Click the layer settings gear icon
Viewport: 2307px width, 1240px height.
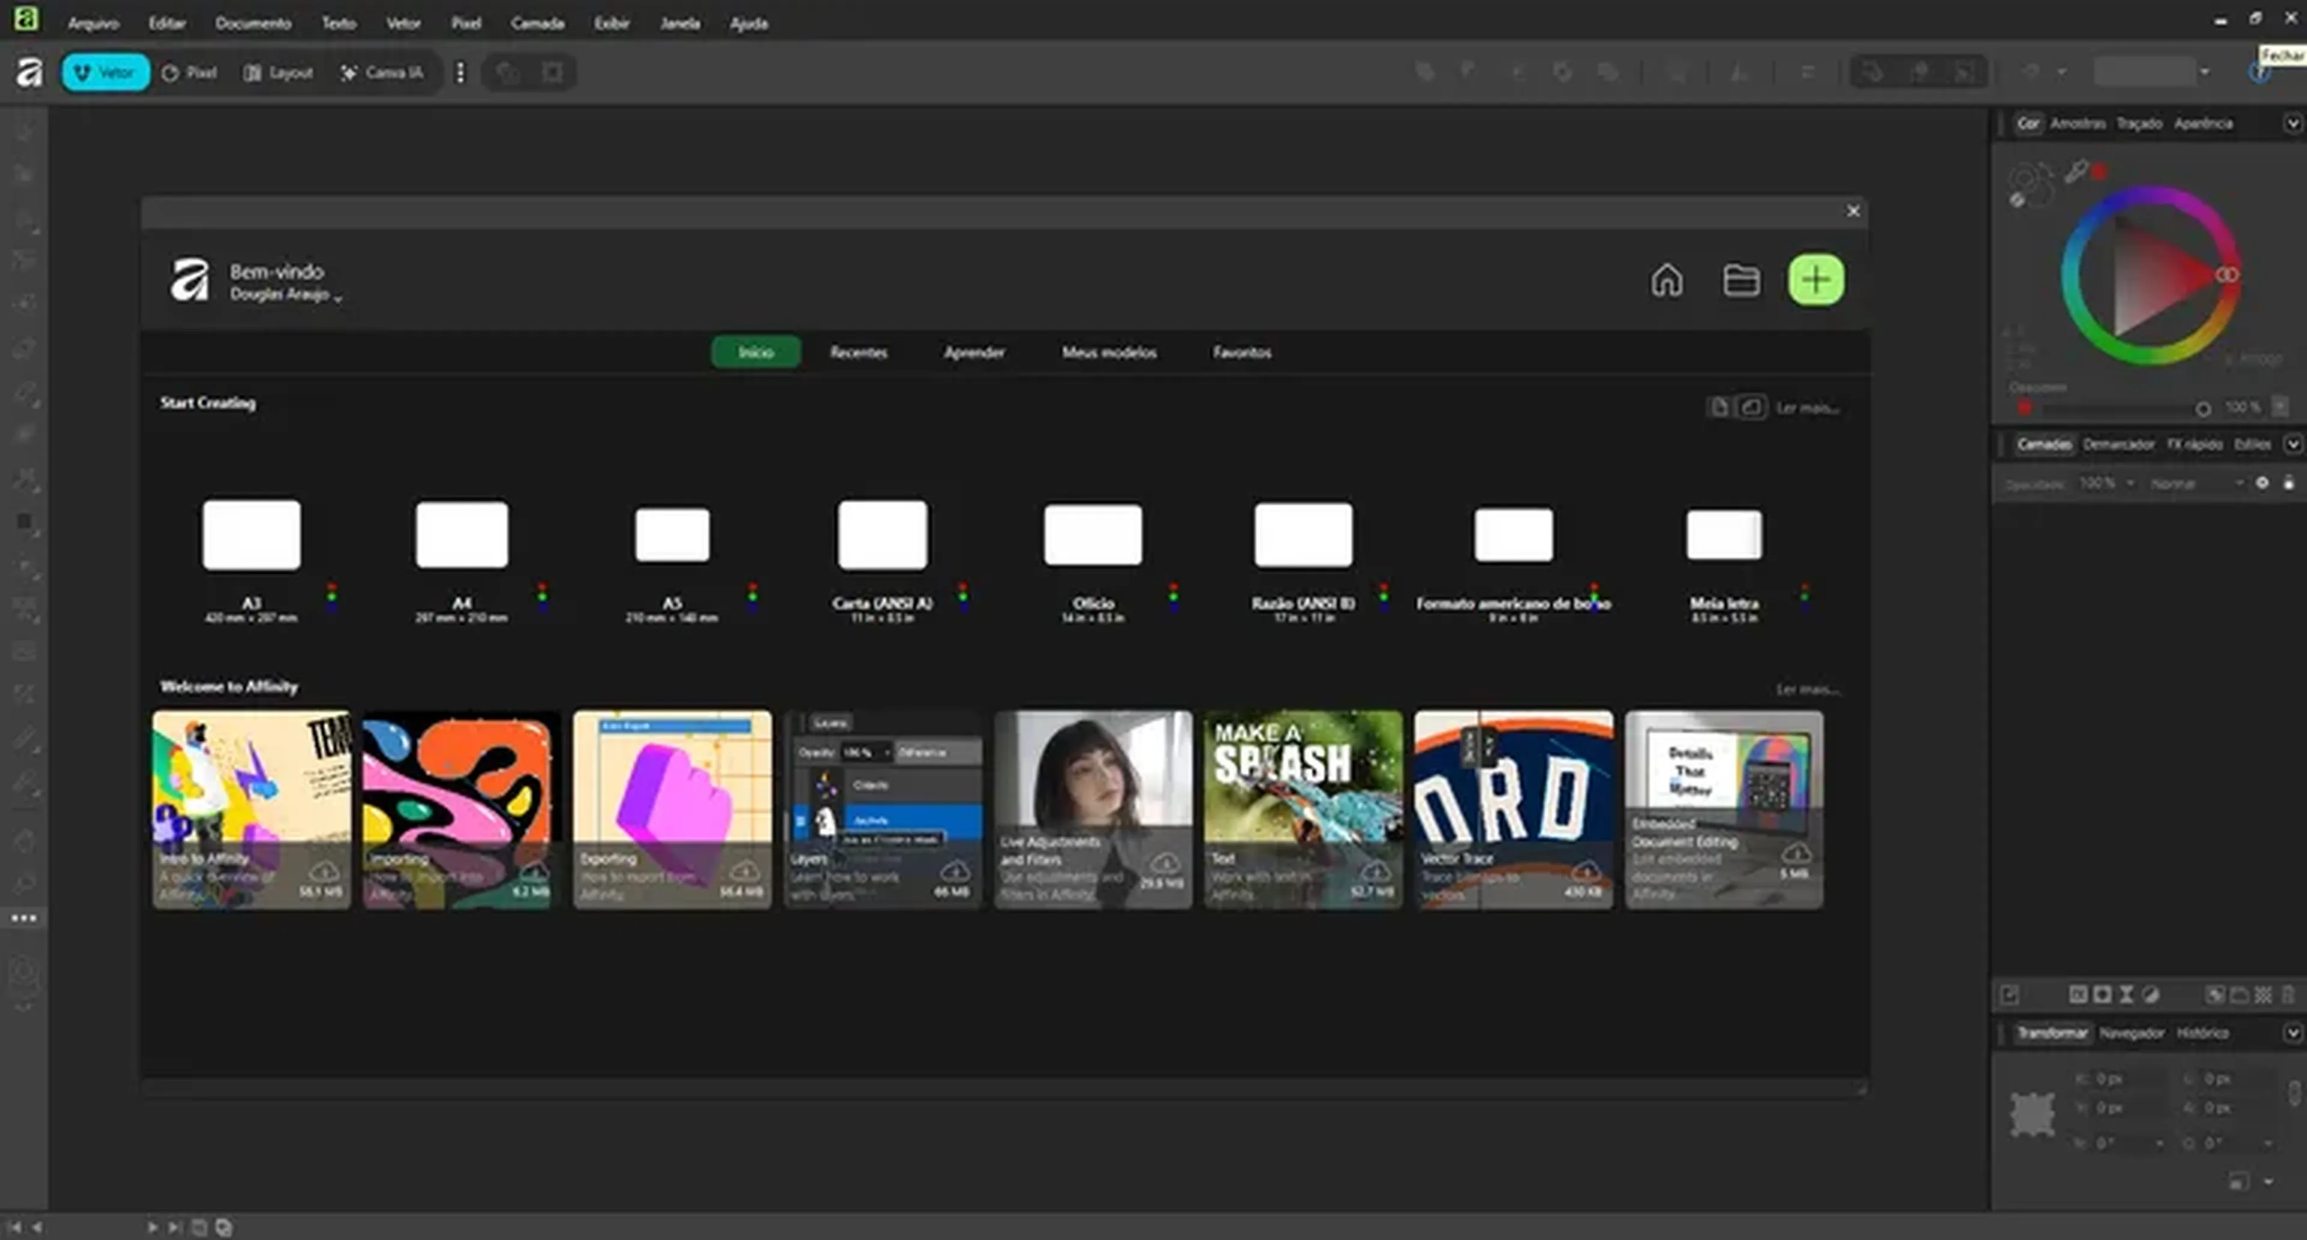point(2262,483)
